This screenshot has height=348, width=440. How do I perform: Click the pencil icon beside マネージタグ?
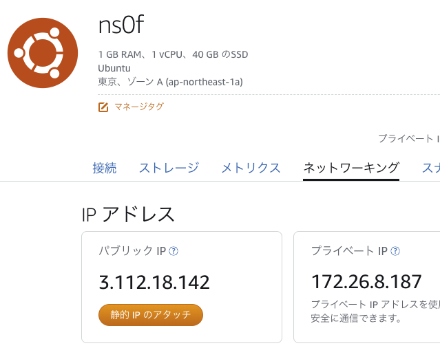[103, 107]
